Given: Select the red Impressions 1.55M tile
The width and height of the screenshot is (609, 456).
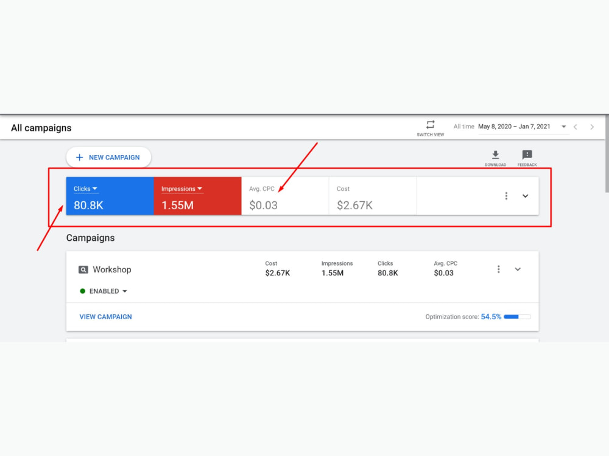Looking at the screenshot, I should 198,196.
